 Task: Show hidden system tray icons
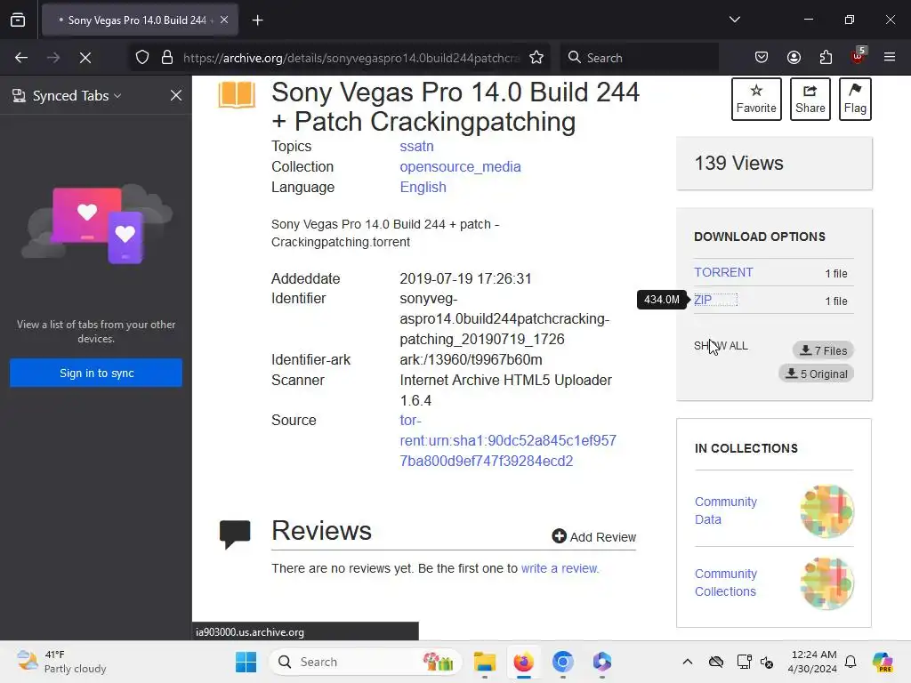pos(688,662)
